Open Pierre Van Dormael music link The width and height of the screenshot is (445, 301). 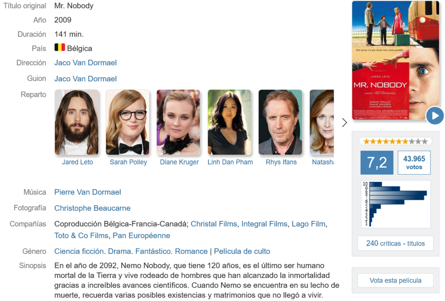[x=88, y=192]
